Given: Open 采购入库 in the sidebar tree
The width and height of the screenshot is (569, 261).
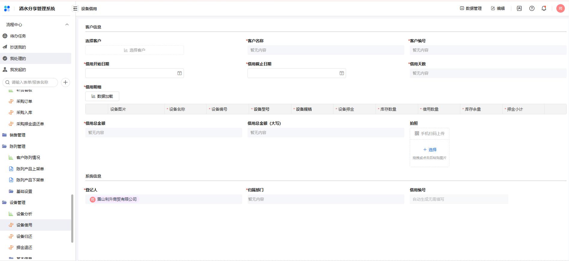Looking at the screenshot, I should (35, 112).
